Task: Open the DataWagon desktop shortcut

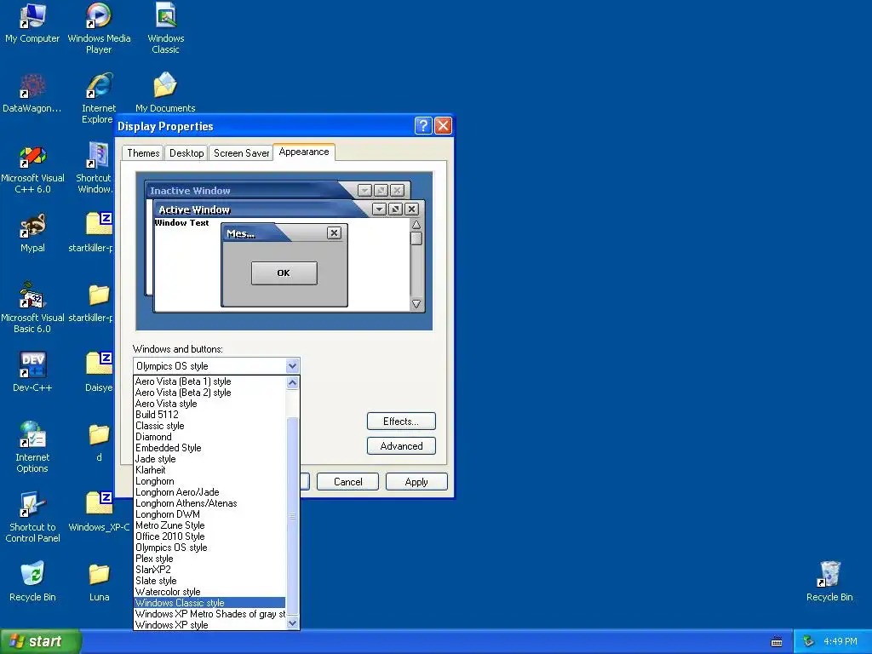Action: (x=32, y=94)
